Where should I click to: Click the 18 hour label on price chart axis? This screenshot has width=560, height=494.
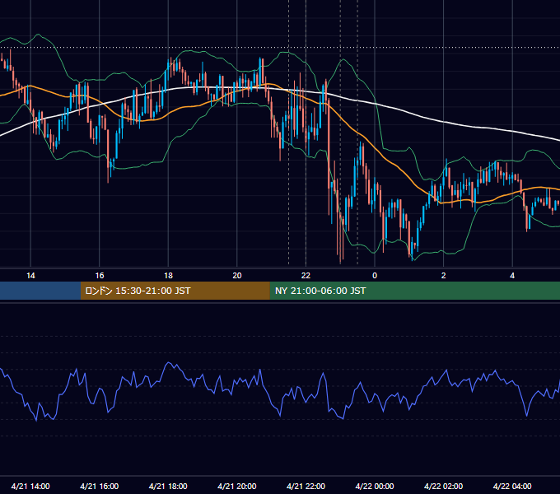[168, 276]
